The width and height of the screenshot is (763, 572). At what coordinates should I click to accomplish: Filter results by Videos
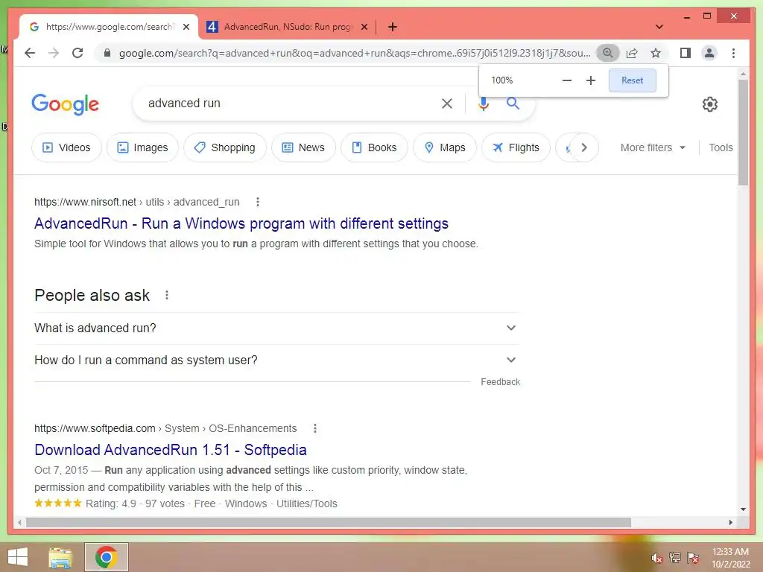[66, 147]
